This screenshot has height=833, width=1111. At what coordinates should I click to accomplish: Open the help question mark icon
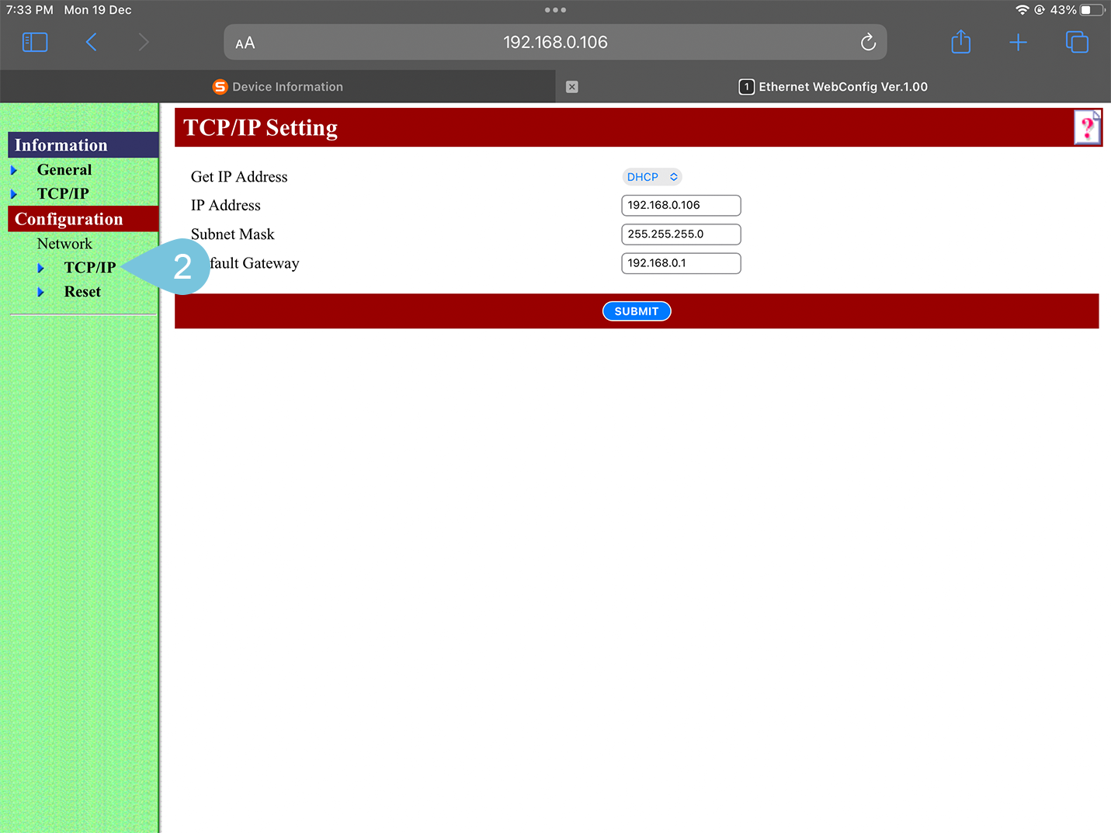click(x=1087, y=127)
